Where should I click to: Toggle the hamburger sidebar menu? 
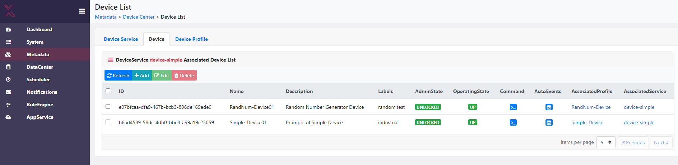pyautogui.click(x=82, y=11)
